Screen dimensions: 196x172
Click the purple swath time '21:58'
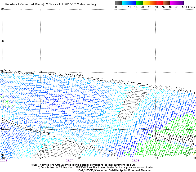pos(136,161)
